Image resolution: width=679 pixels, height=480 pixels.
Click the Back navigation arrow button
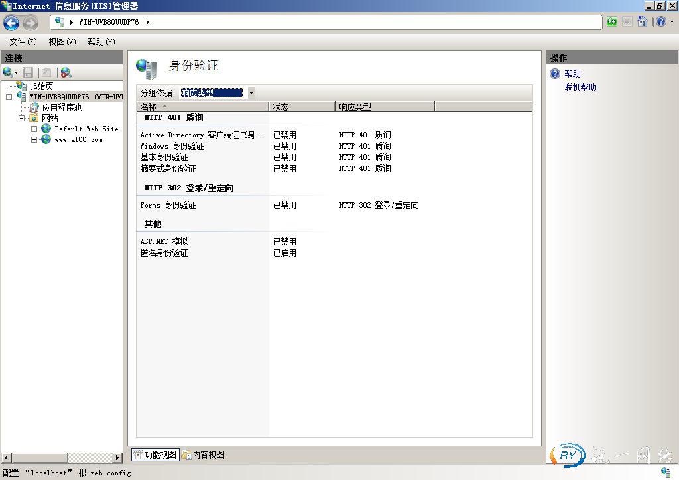pos(11,23)
